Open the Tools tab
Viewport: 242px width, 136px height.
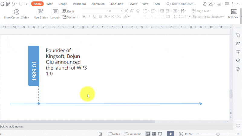[x=156, y=4]
